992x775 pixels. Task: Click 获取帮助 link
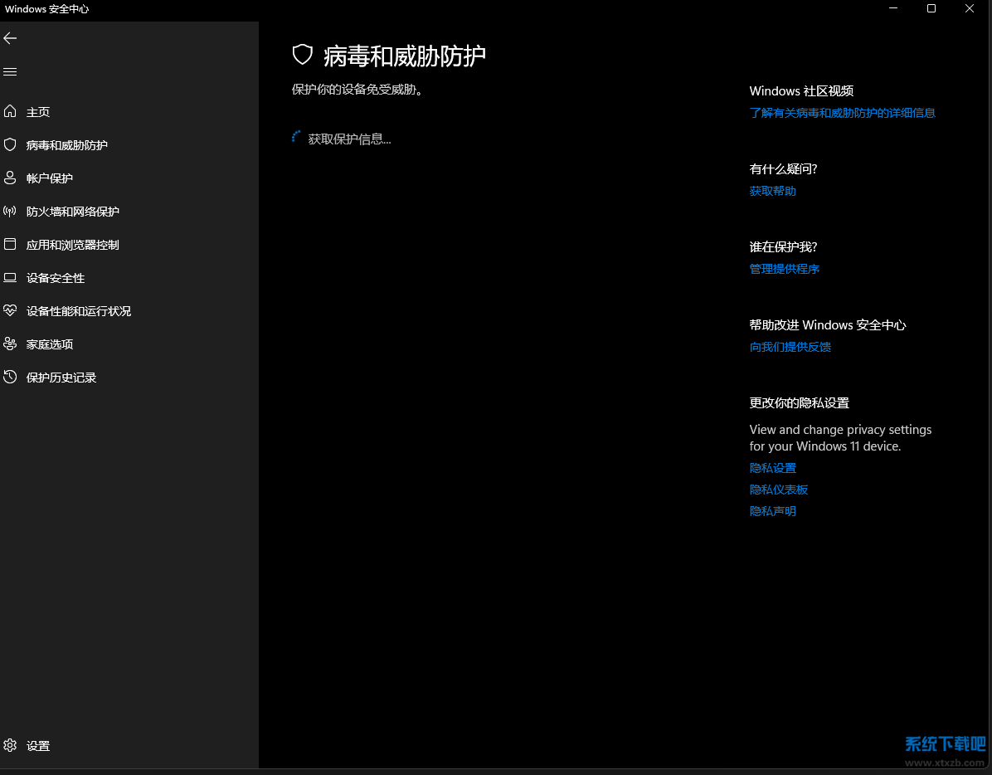[x=772, y=190]
